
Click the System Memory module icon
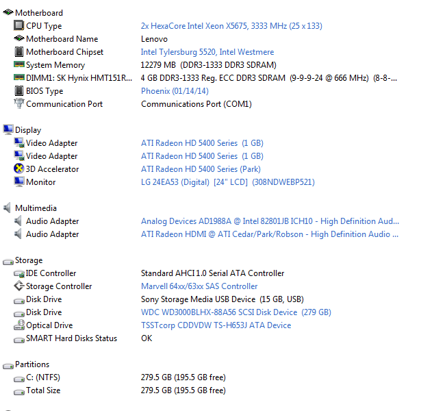tap(18, 64)
